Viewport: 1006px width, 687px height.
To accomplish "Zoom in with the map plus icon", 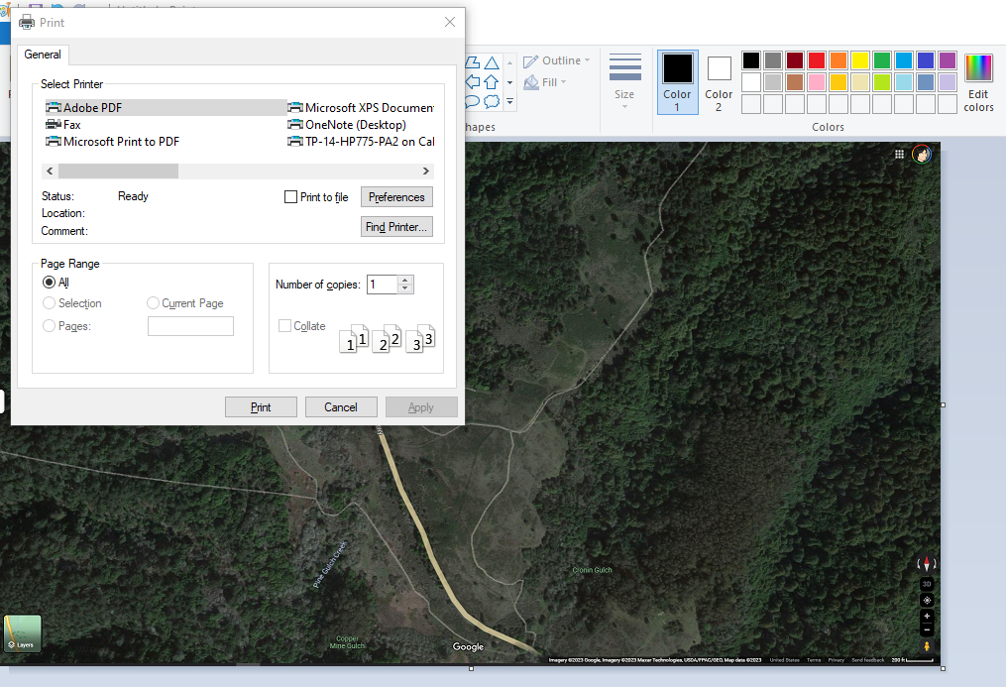I will (x=927, y=616).
